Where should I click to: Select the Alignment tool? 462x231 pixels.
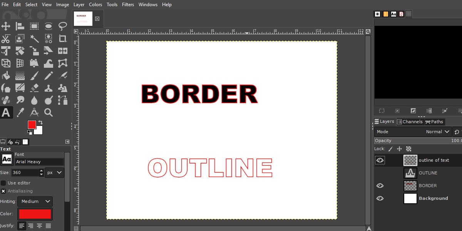(x=20, y=26)
